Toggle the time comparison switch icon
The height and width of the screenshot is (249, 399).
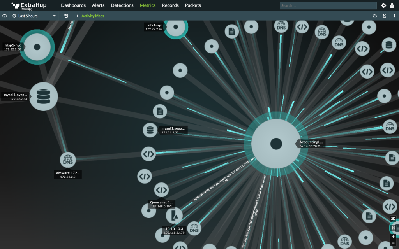pos(4,16)
